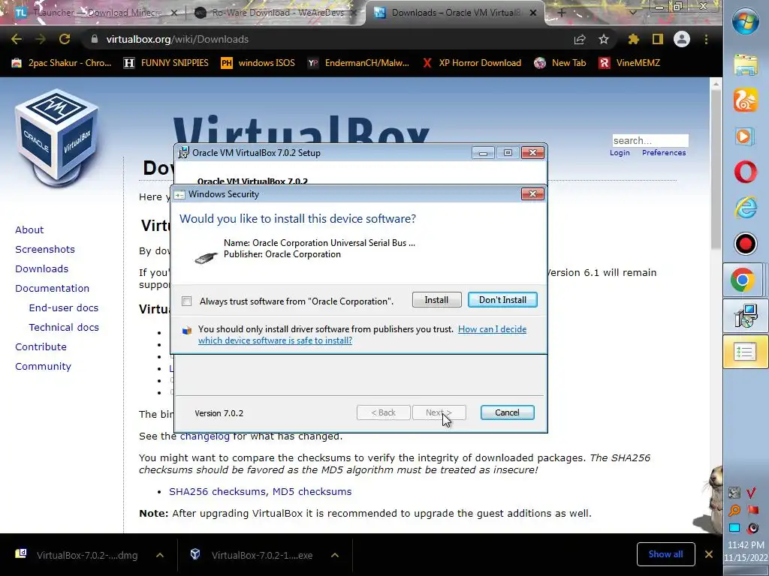769x576 pixels.
Task: Open the Preferences link
Action: coord(664,153)
